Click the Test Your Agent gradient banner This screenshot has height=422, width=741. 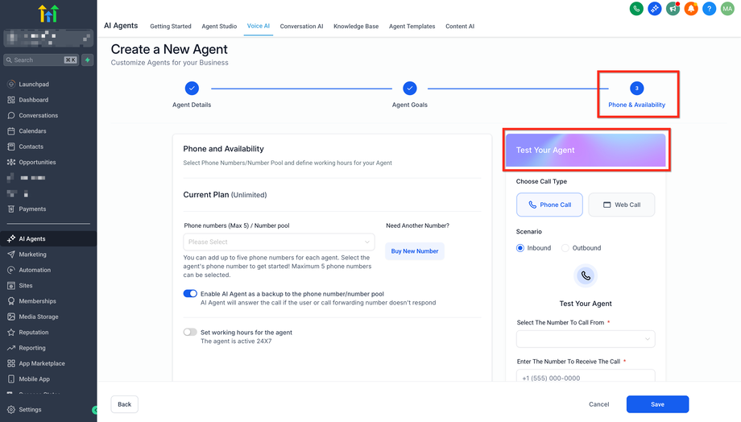coord(586,150)
